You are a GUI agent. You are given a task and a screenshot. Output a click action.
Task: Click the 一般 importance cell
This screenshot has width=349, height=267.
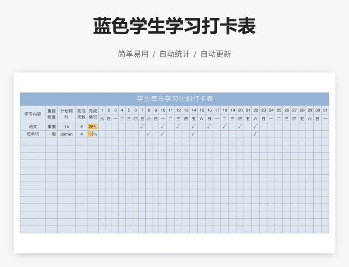[51, 134]
